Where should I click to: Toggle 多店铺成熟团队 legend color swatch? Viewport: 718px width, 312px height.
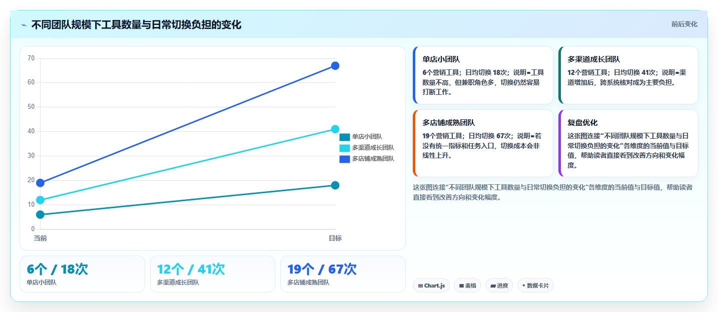345,159
